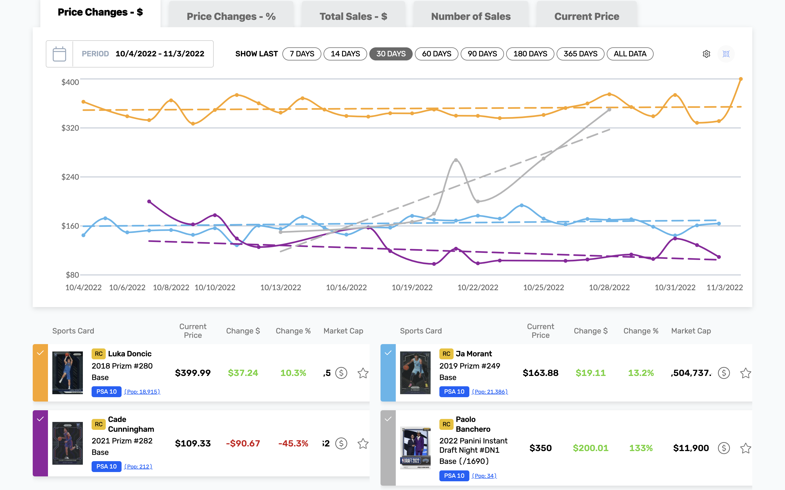This screenshot has width=785, height=490.
Task: Click right table Change % column header
Action: [641, 331]
